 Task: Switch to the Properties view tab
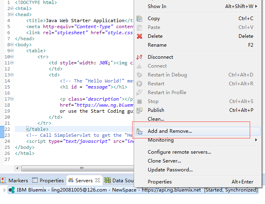(48, 181)
